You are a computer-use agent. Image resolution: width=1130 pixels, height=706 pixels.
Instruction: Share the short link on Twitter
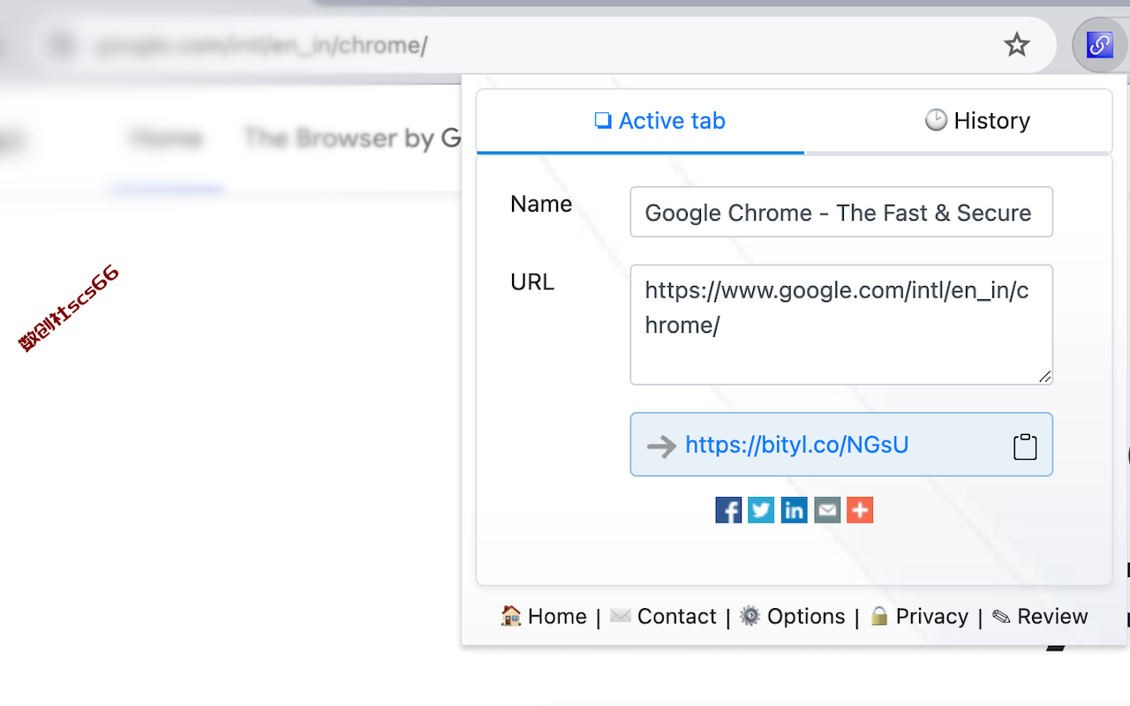coord(761,510)
